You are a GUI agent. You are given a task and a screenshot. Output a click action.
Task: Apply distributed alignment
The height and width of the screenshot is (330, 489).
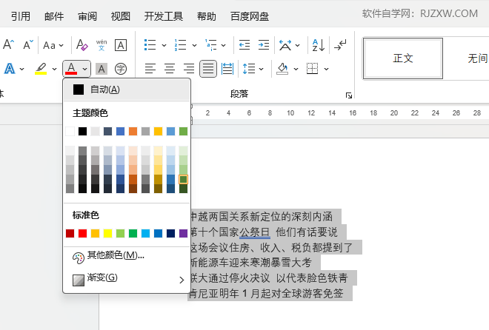click(x=227, y=69)
